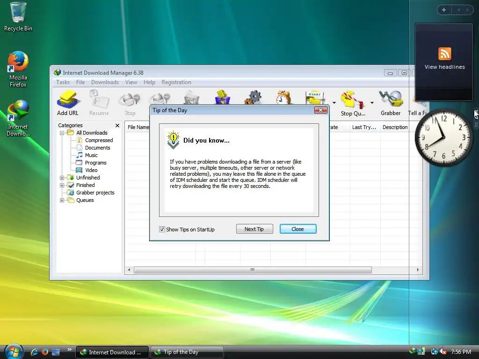Open the Recycle Bin desktop icon

coord(18,17)
